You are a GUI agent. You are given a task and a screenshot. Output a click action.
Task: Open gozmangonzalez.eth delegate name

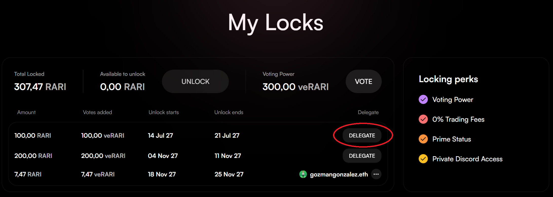point(339,174)
